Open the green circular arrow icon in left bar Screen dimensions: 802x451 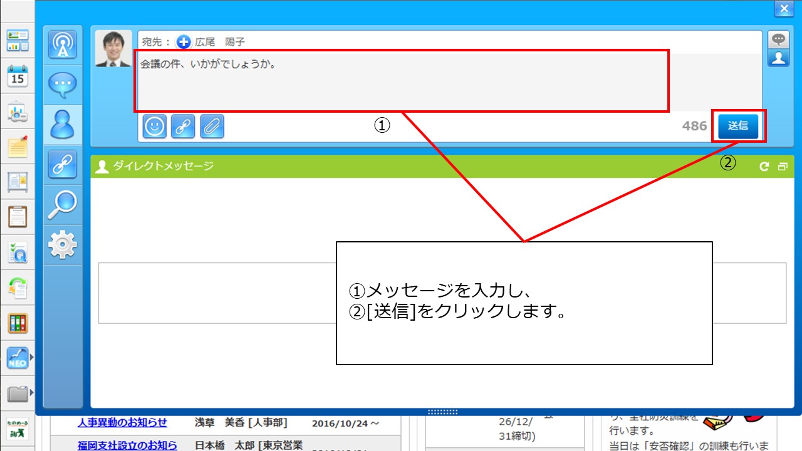point(18,288)
